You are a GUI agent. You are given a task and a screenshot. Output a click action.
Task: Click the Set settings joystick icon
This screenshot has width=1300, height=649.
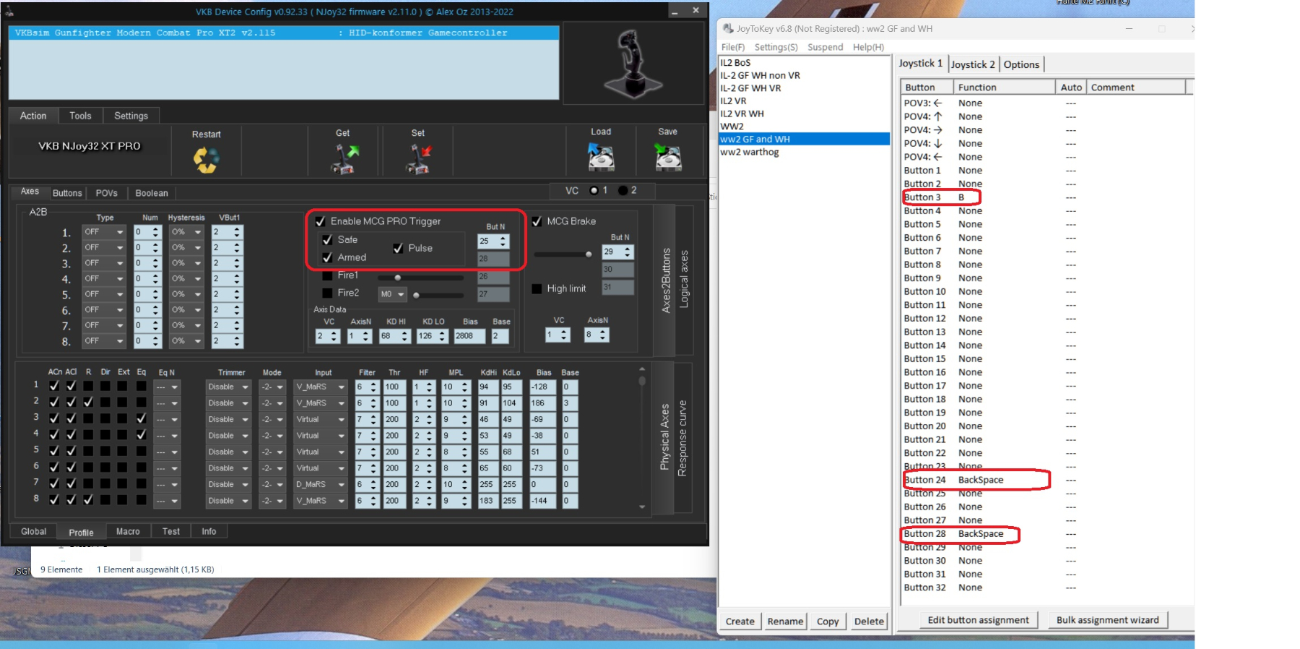coord(418,159)
